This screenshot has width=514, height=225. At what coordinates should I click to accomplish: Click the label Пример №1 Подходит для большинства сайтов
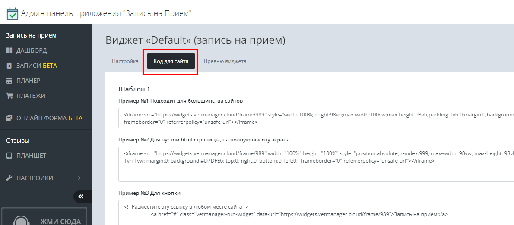coord(181,101)
